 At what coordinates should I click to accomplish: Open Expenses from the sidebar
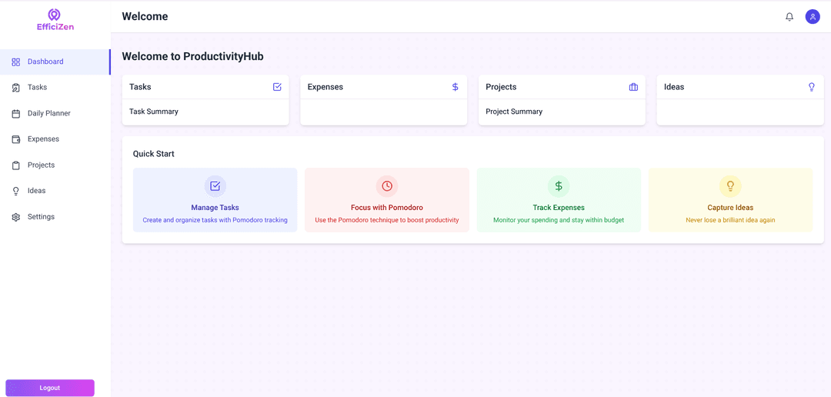pyautogui.click(x=43, y=139)
